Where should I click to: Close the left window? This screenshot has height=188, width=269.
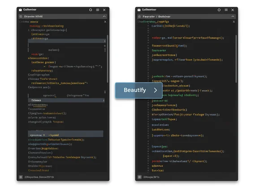pos(104,10)
